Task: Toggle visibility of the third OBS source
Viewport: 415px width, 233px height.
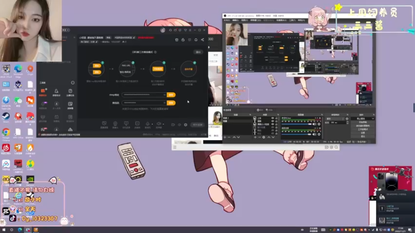Action: coord(273,124)
